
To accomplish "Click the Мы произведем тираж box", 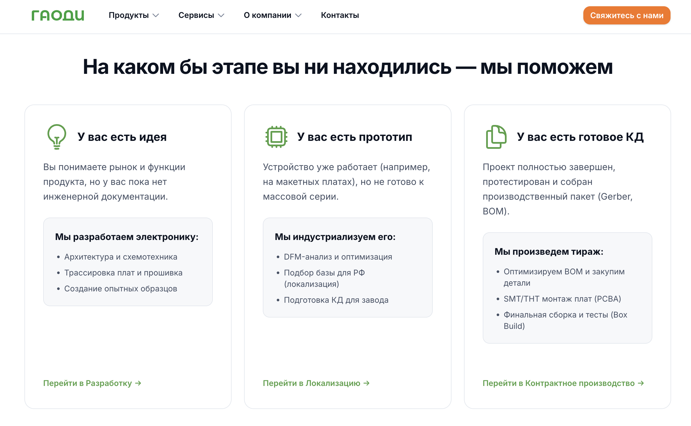I will click(567, 288).
